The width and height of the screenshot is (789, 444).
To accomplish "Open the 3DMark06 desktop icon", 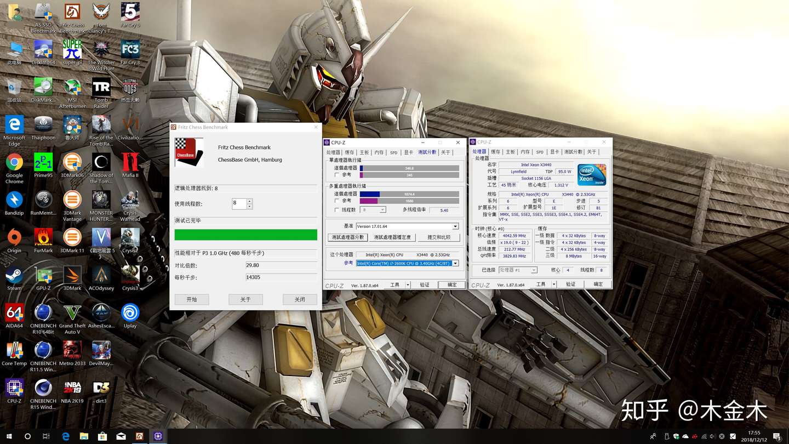I will pyautogui.click(x=72, y=166).
